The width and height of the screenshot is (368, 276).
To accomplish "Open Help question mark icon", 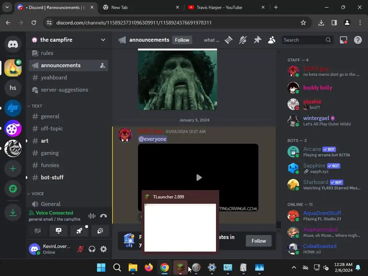I will pos(358,40).
